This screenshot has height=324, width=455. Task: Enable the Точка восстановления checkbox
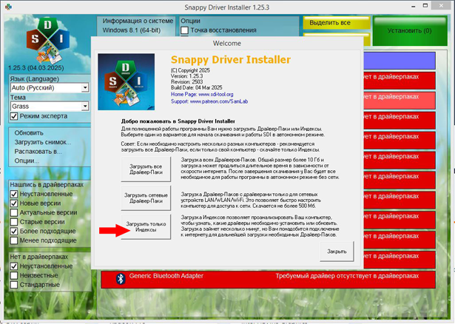point(185,31)
